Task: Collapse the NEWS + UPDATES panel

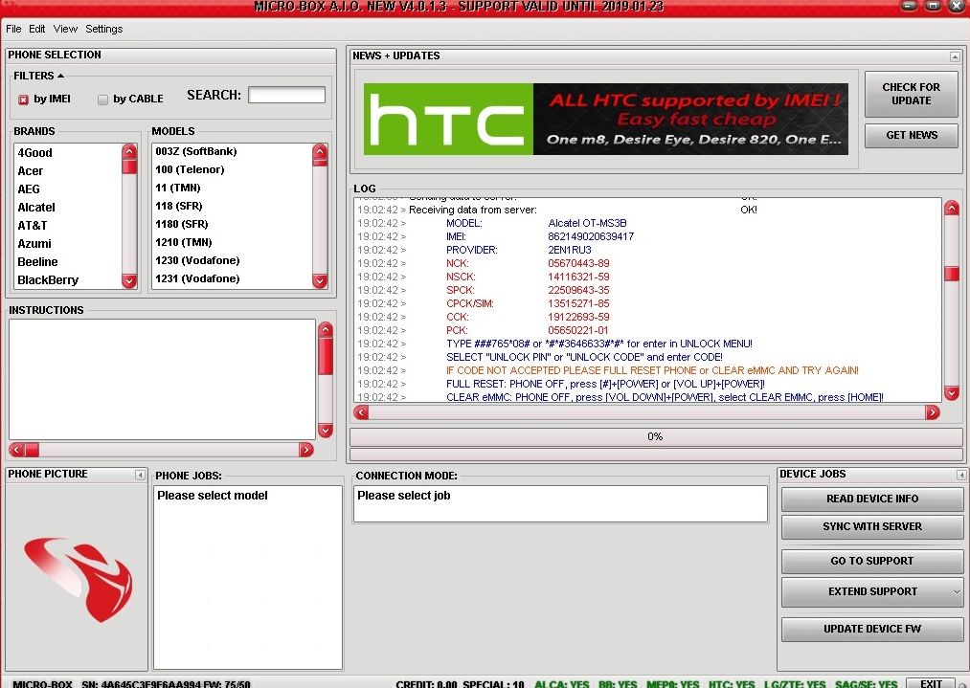Action: click(955, 56)
